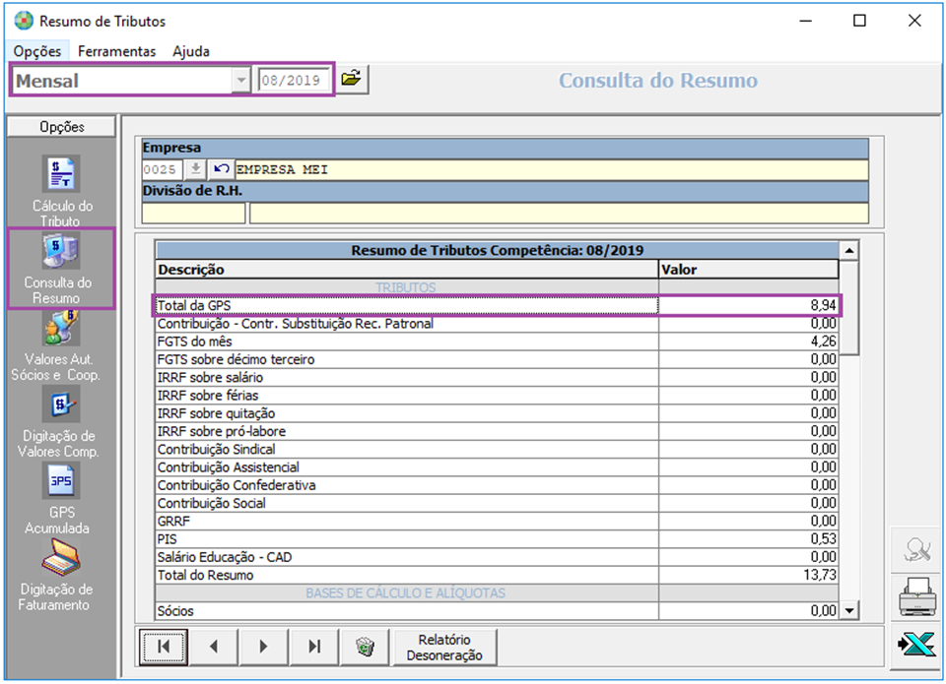Click the Divisão de R.H. description field
Image resolution: width=946 pixels, height=684 pixels.
click(559, 213)
